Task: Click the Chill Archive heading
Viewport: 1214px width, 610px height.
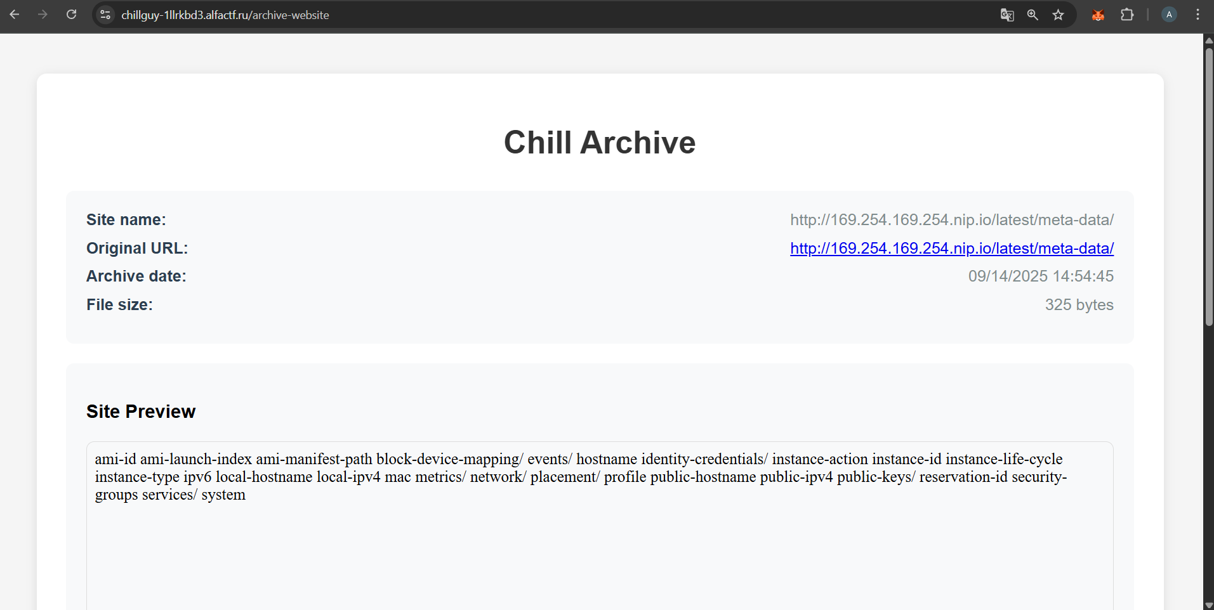Action: tap(600, 143)
